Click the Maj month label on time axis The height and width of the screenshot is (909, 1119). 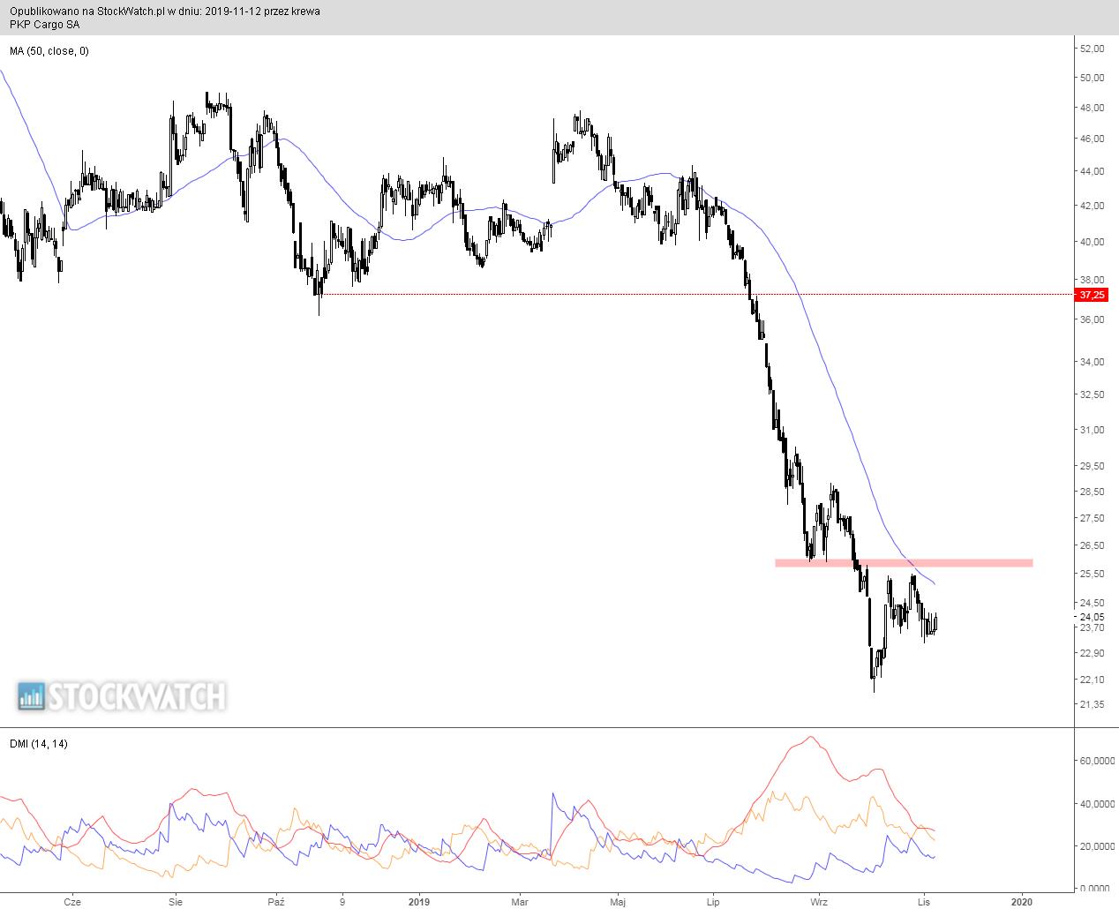[x=618, y=902]
